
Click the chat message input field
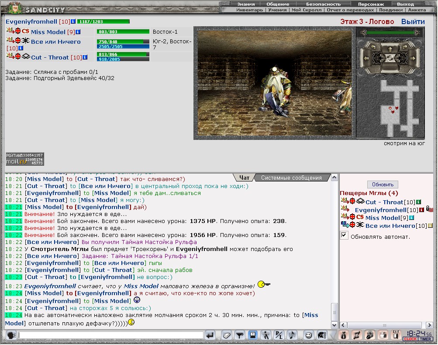(x=110, y=335)
